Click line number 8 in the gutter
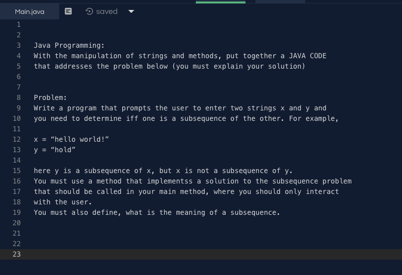The image size is (402, 275). [x=19, y=97]
